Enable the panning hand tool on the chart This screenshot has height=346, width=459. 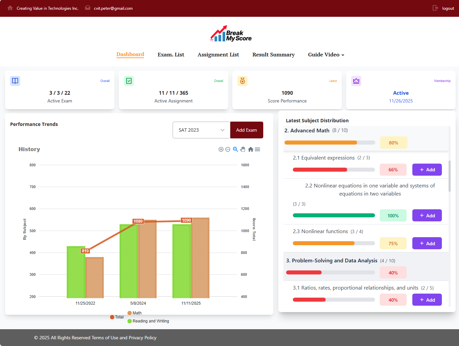[243, 149]
